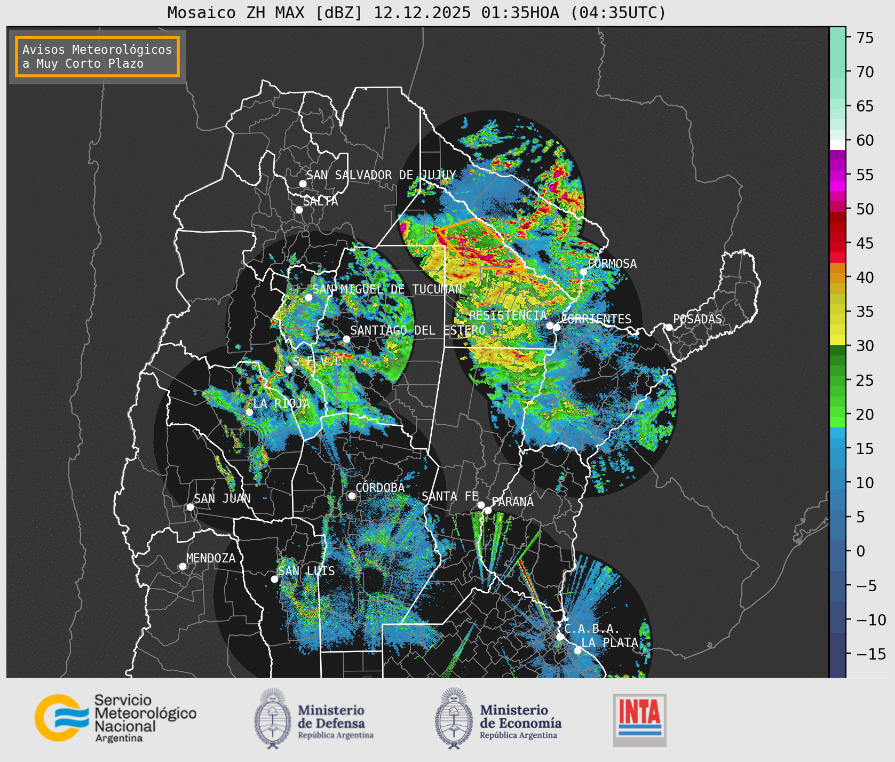Click the LA PLATA map label
The height and width of the screenshot is (762, 895).
tap(609, 642)
